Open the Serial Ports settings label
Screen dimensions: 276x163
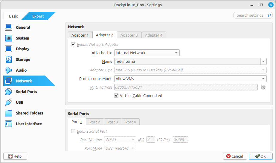[x=26, y=92]
